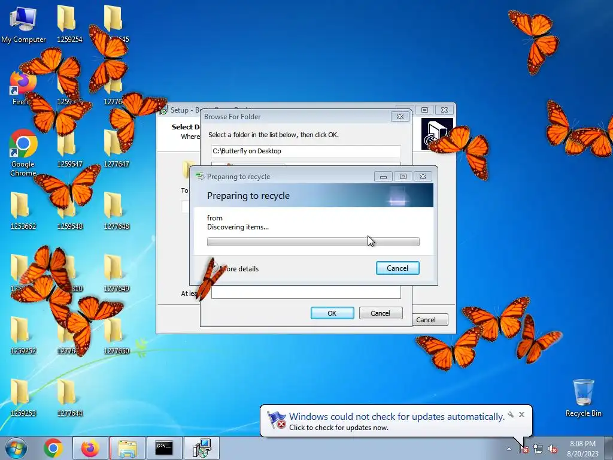
Task: Select the desktop folder 1259253
Action: 23,398
